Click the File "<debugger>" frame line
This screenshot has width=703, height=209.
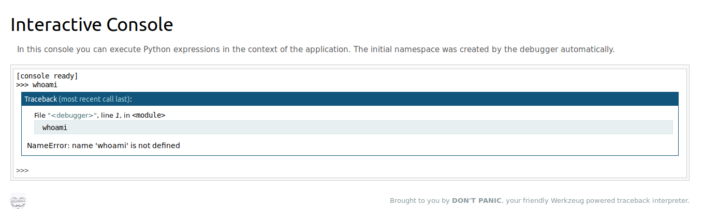click(x=100, y=115)
